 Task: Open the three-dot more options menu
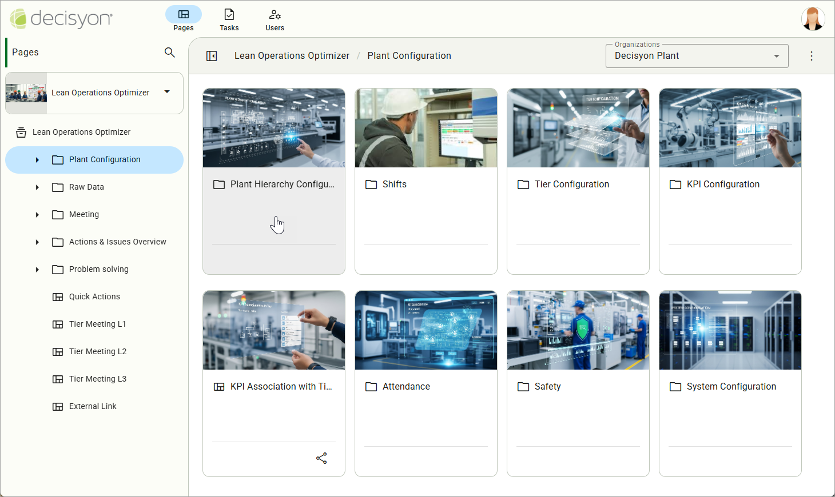811,56
